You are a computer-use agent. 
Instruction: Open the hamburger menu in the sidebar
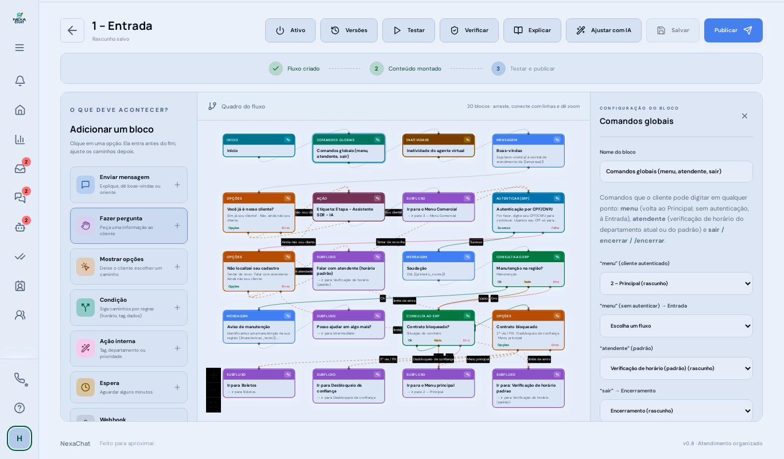click(20, 48)
